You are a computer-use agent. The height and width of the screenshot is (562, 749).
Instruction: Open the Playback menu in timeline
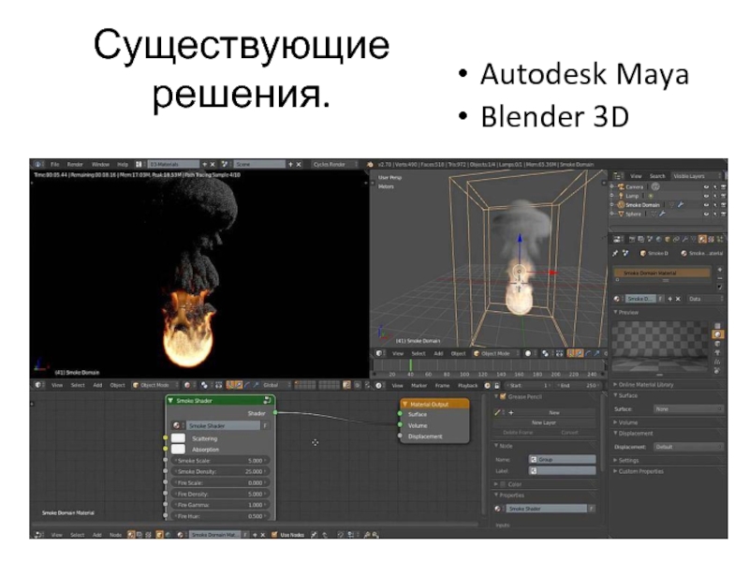467,385
